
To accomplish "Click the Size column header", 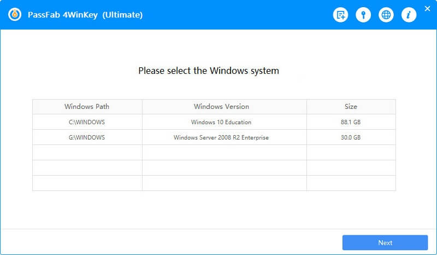I will (351, 106).
